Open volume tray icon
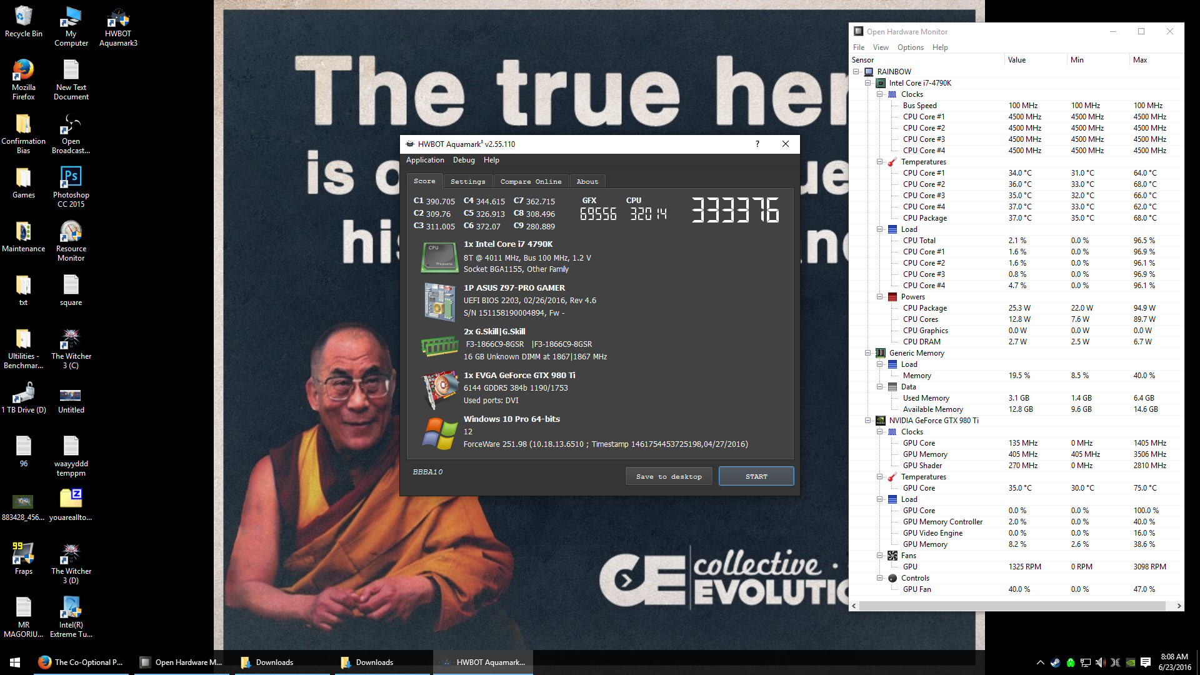Viewport: 1200px width, 675px height. tap(1100, 662)
